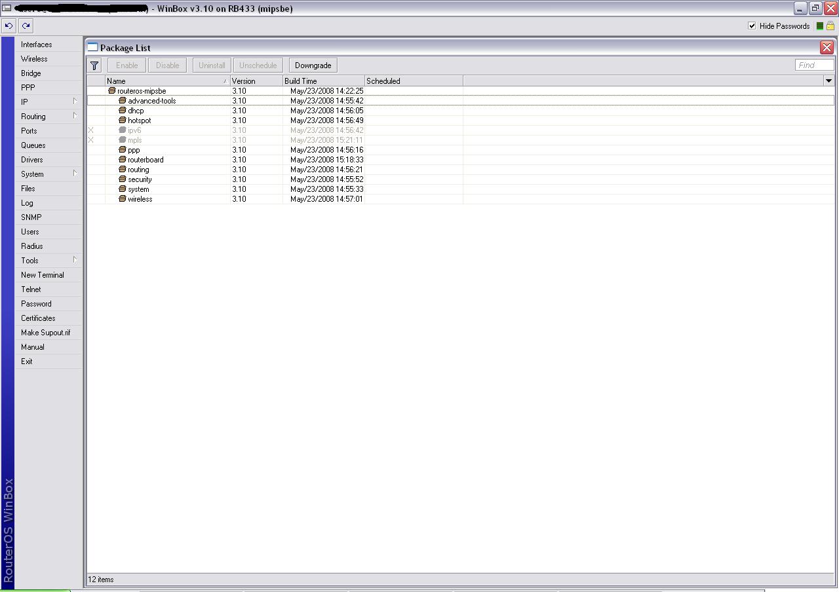The image size is (839, 592).
Task: Open the Queues menu
Action: 49,145
